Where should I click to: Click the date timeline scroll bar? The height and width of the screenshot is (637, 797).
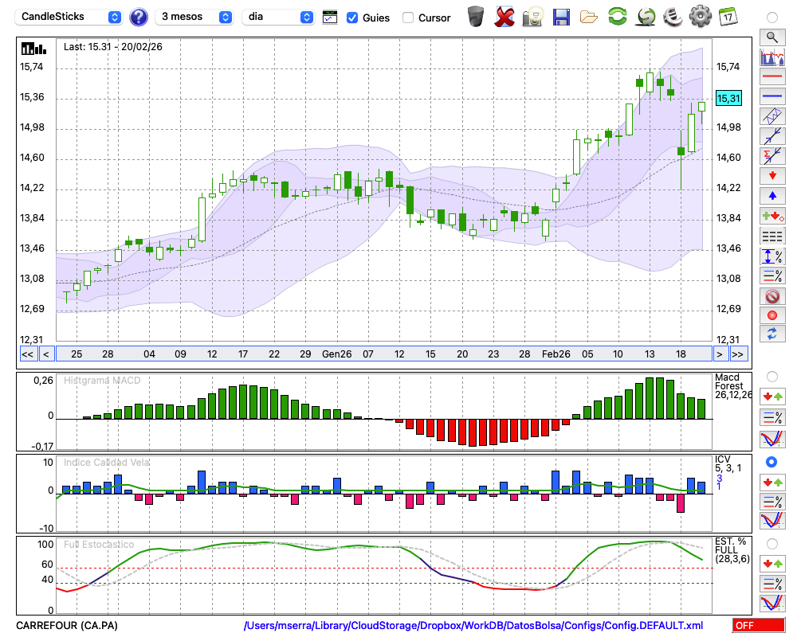pos(383,354)
